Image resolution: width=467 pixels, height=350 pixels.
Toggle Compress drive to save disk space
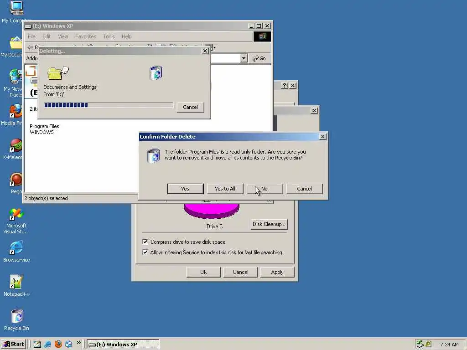click(145, 242)
